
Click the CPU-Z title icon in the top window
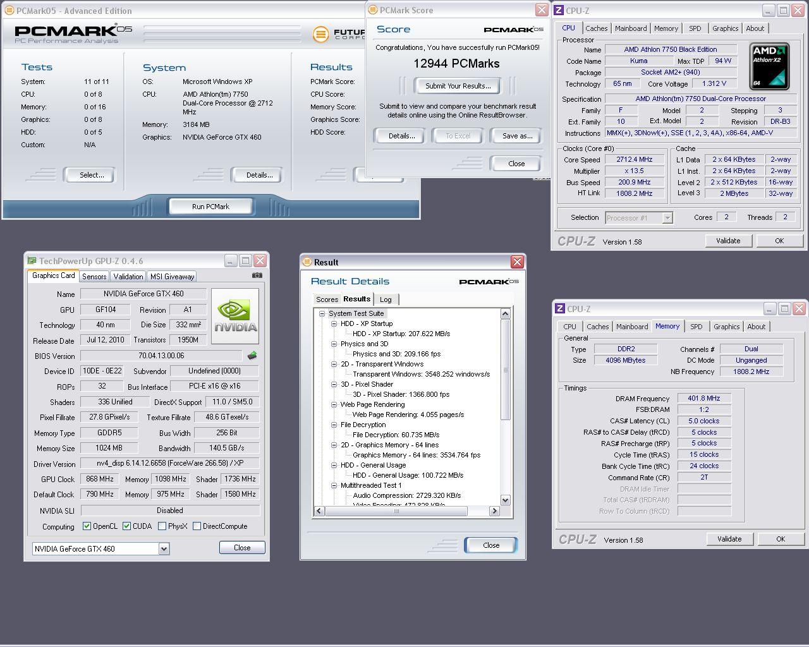click(559, 10)
